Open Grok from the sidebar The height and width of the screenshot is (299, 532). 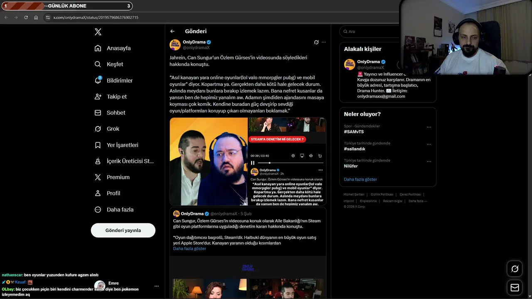[x=107, y=129]
